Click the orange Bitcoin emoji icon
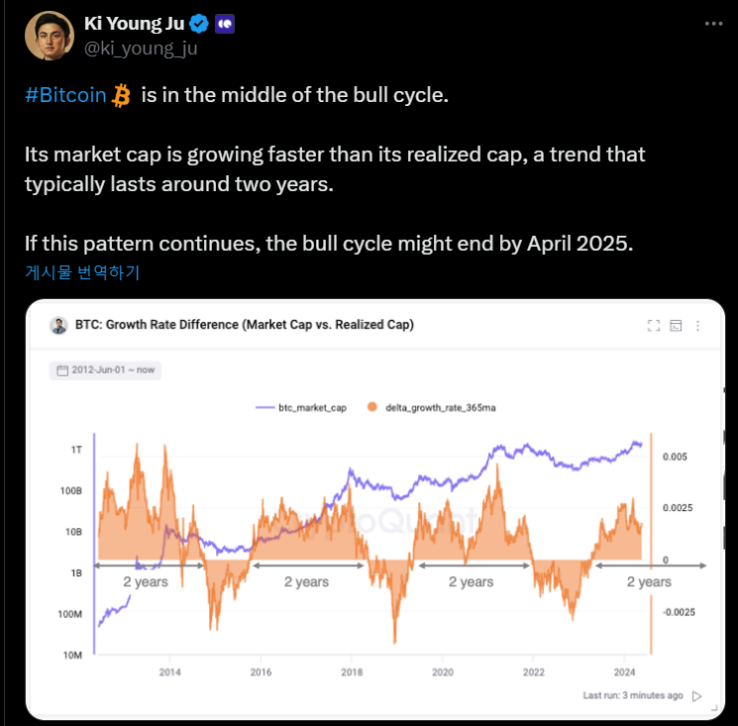This screenshot has width=738, height=726. tap(121, 95)
